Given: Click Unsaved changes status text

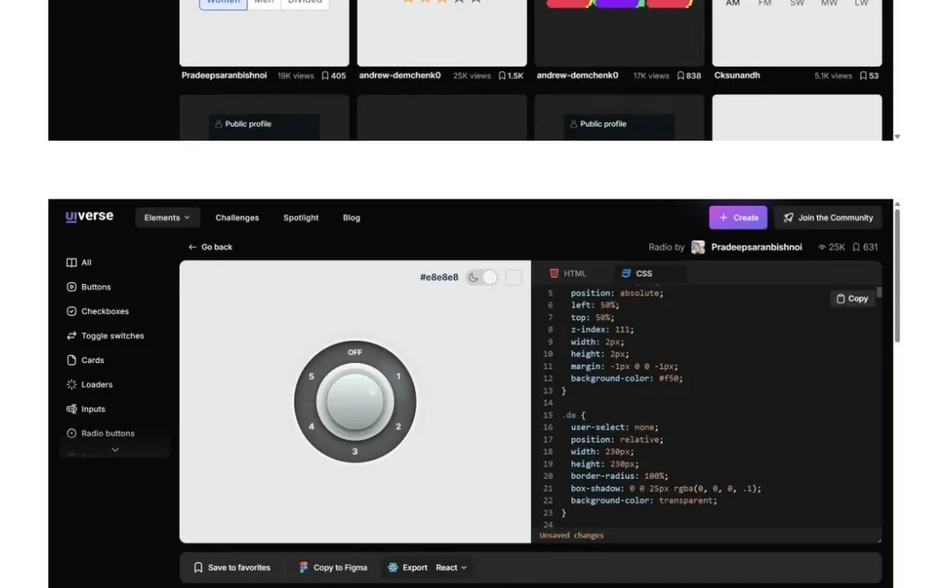Looking at the screenshot, I should (572, 535).
